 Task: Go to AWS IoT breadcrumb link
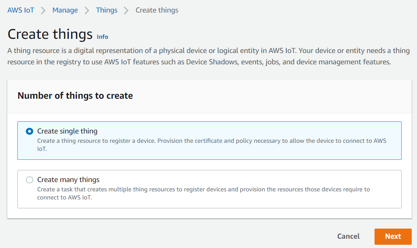click(21, 10)
